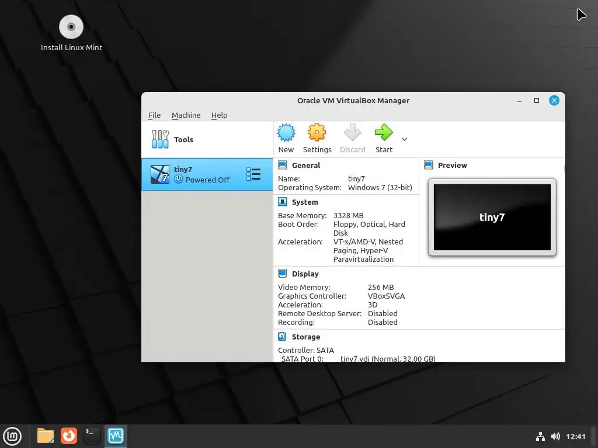Open the Machine menu
The image size is (598, 448).
click(186, 115)
